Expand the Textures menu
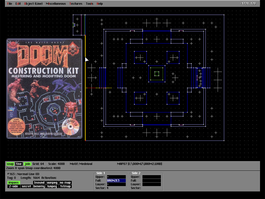The width and height of the screenshot is (265, 199). [x=76, y=4]
